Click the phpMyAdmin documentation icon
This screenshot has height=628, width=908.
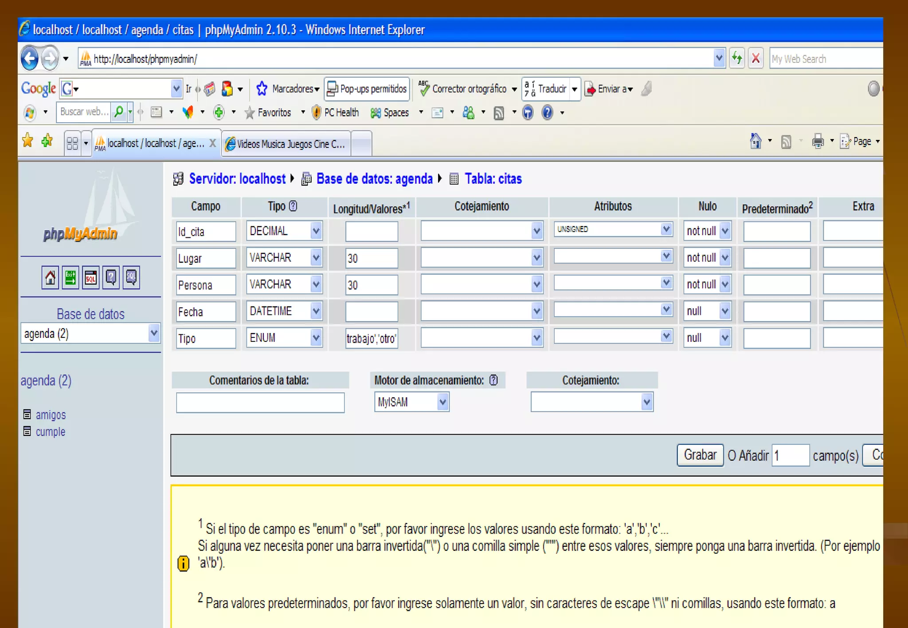[111, 278]
